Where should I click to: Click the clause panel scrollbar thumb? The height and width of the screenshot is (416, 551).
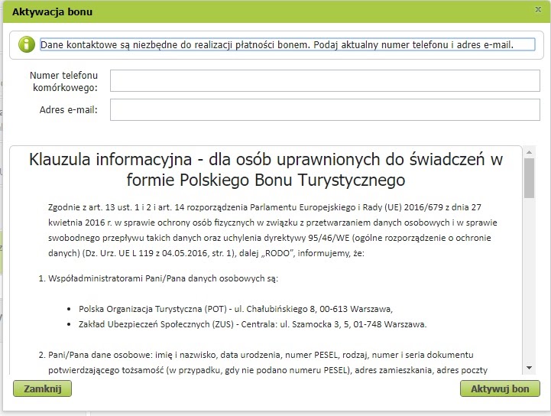pos(529,178)
